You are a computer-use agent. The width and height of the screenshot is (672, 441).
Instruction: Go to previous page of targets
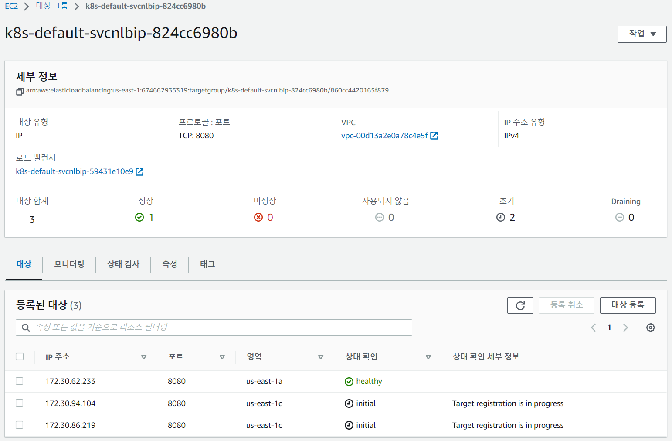pyautogui.click(x=593, y=328)
